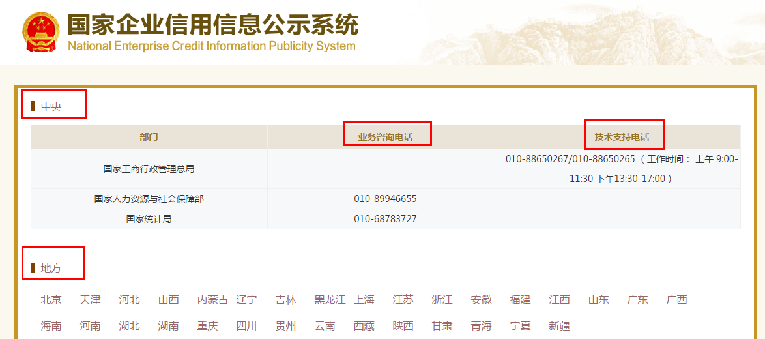Open the 河北 region link
Image resolution: width=765 pixels, height=339 pixels.
coord(129,299)
